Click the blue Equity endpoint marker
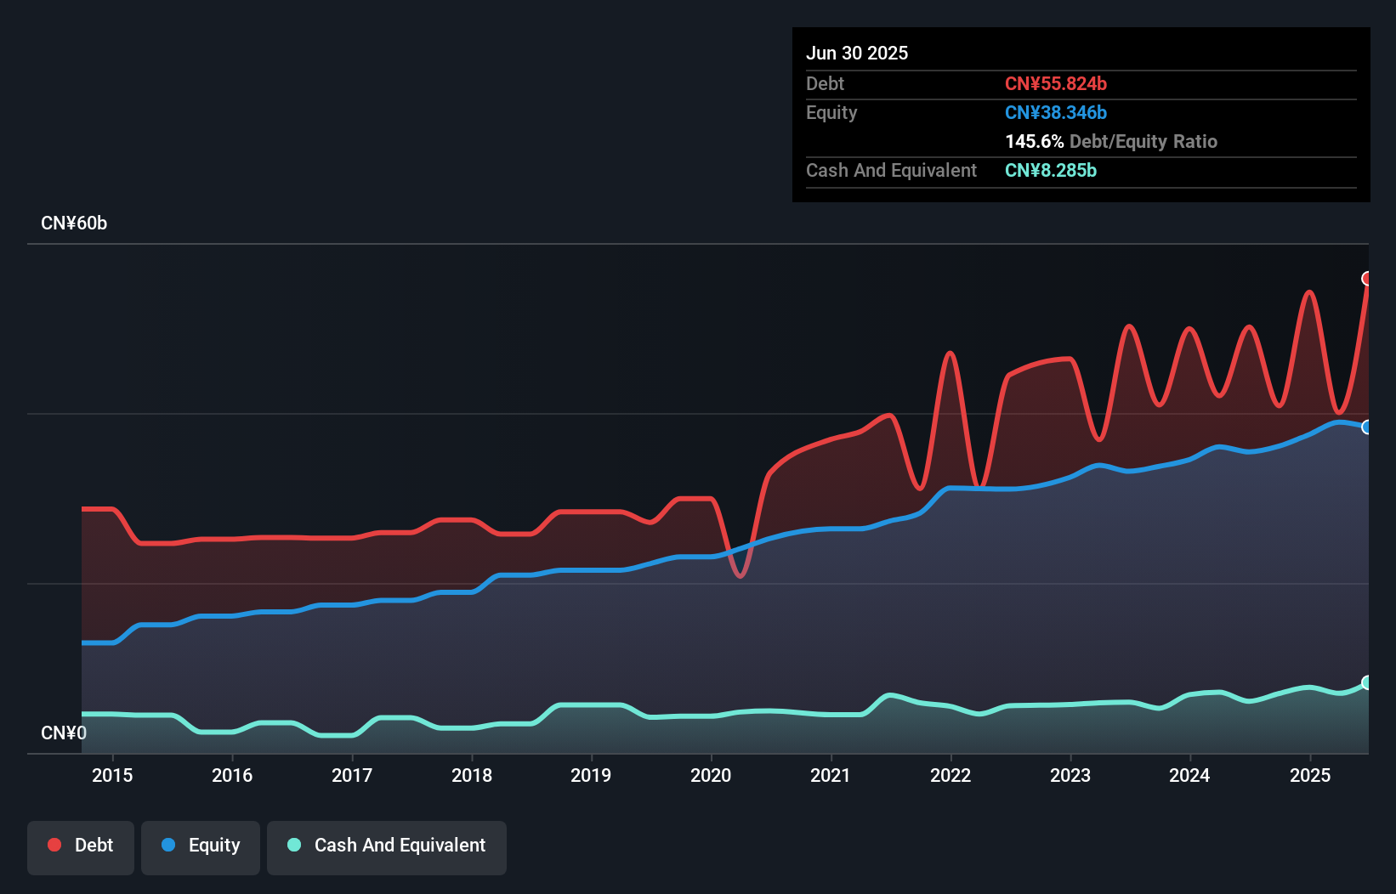Image resolution: width=1396 pixels, height=894 pixels. tap(1367, 427)
